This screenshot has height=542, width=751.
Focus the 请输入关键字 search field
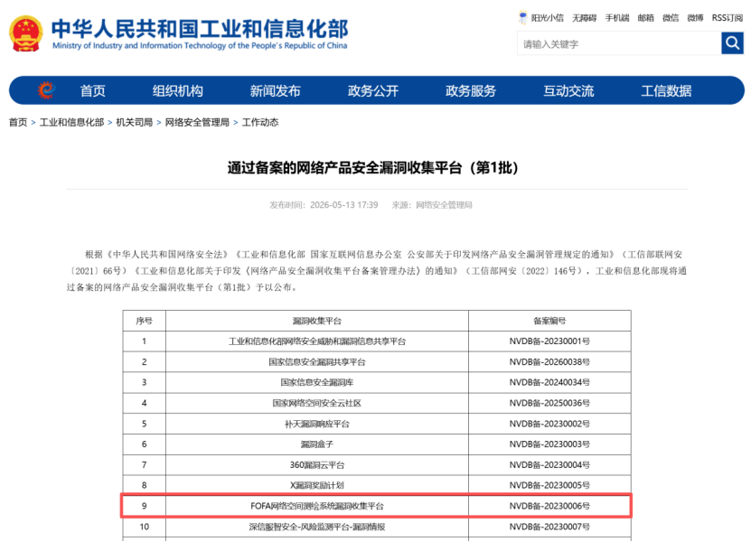[x=619, y=43]
